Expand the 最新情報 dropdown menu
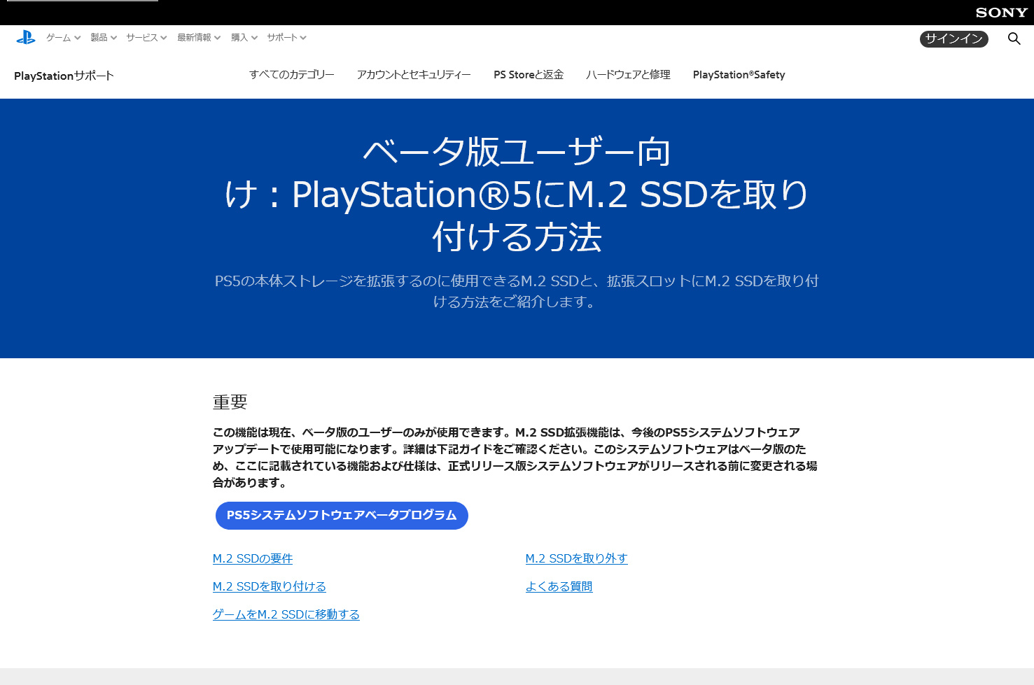 (199, 38)
